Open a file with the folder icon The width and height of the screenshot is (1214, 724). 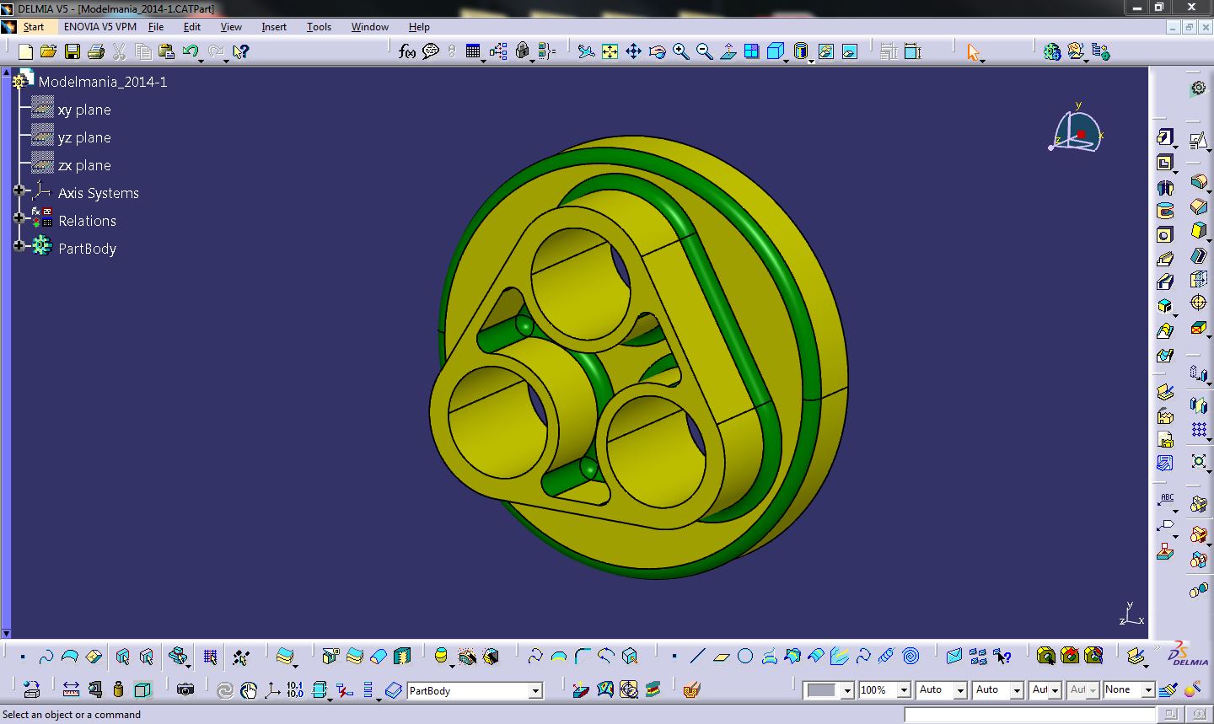click(49, 51)
